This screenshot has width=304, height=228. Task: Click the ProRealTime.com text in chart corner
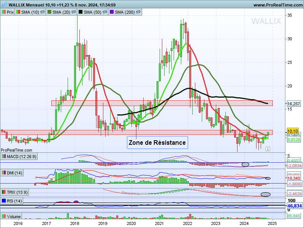(x=16, y=150)
